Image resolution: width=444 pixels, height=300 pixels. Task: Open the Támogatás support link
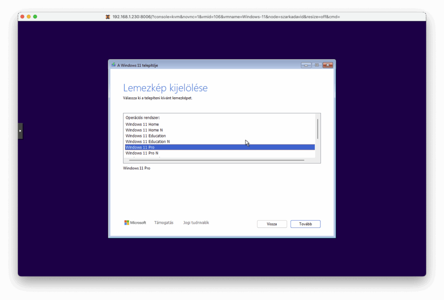tap(163, 223)
